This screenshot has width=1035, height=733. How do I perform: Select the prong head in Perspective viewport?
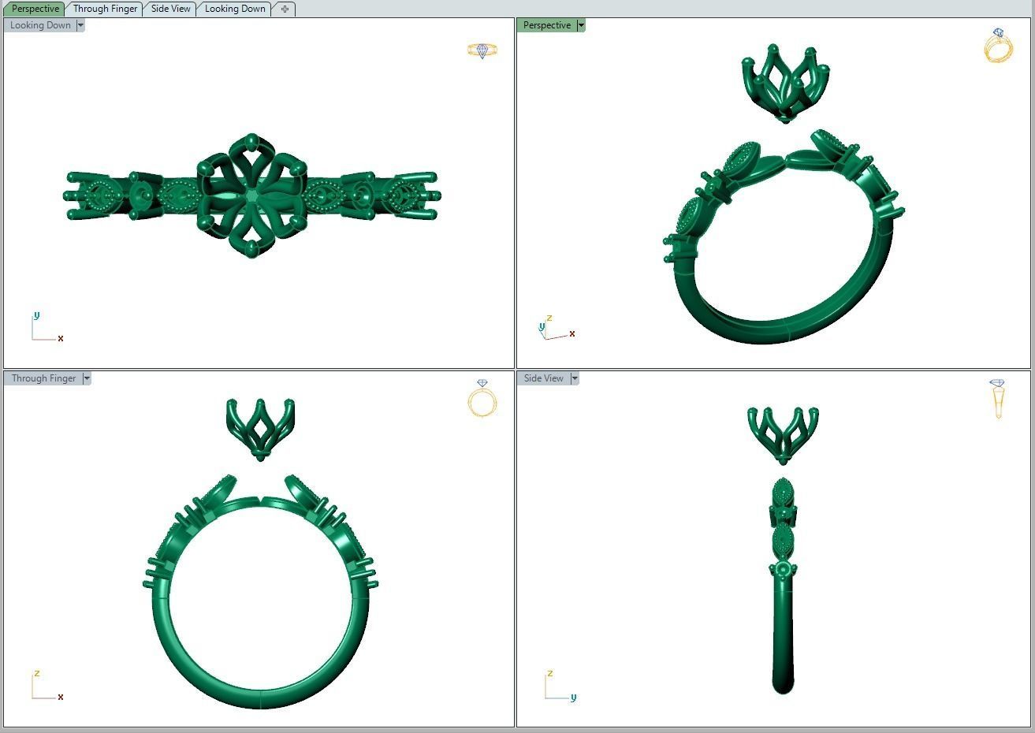click(785, 84)
